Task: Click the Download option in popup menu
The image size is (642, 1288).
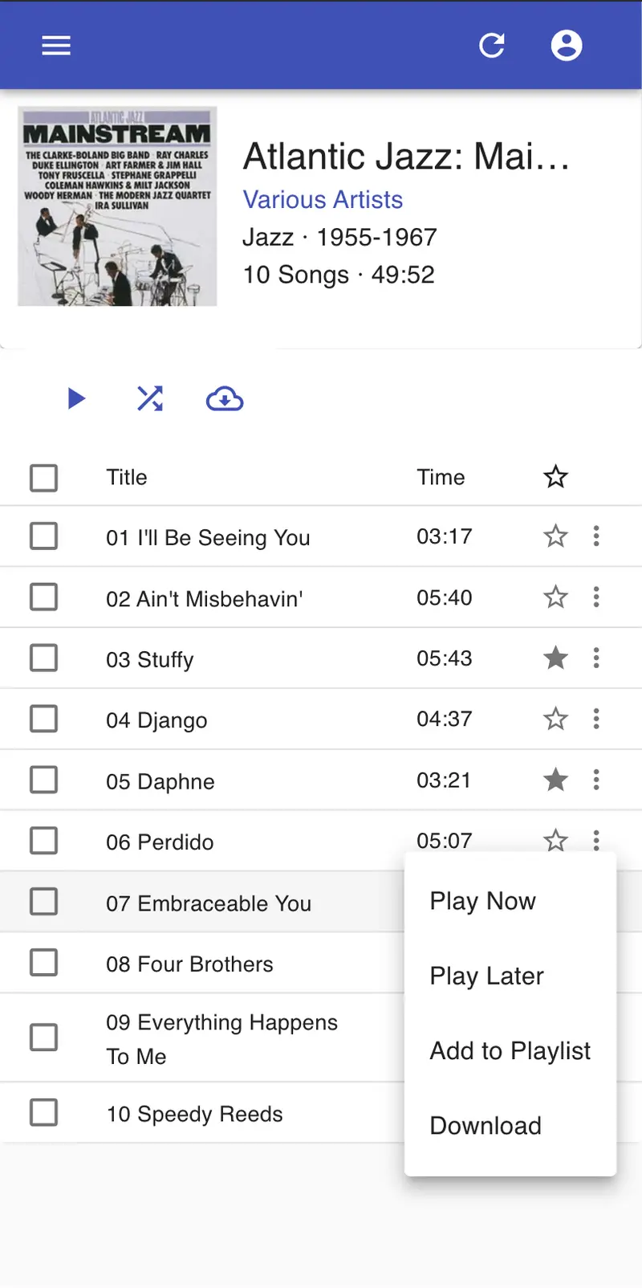Action: click(486, 1126)
